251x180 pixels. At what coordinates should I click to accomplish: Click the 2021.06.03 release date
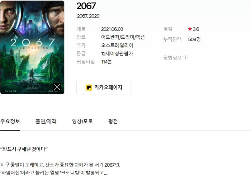(x=112, y=29)
